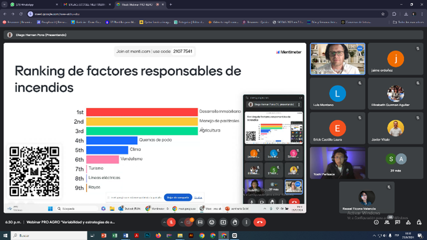The height and width of the screenshot is (240, 427).
Task: Go forward in browser history
Action: [x=13, y=14]
